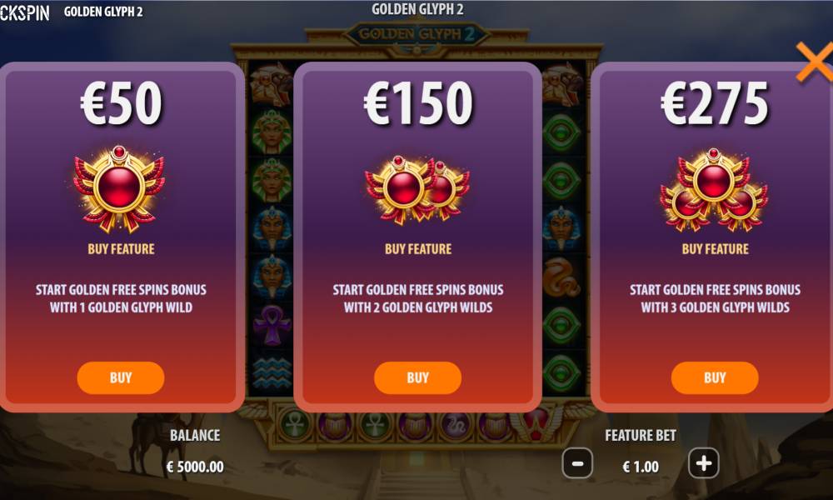Buy the €50 golden free spins feature

tap(121, 377)
